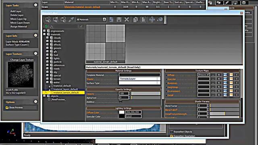Expand the decals folder
258x145 pixels.
(x=48, y=41)
